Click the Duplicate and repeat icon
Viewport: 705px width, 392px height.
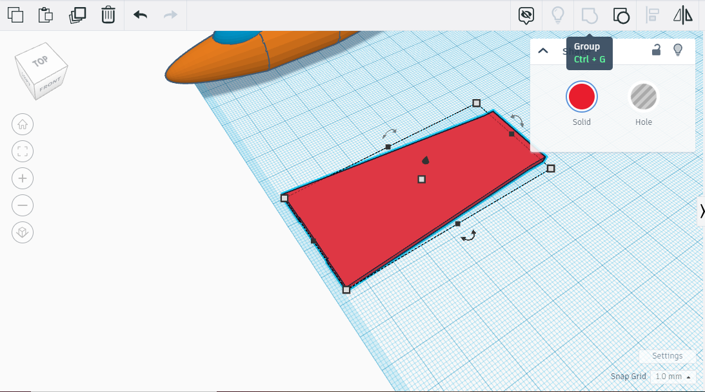pyautogui.click(x=77, y=15)
